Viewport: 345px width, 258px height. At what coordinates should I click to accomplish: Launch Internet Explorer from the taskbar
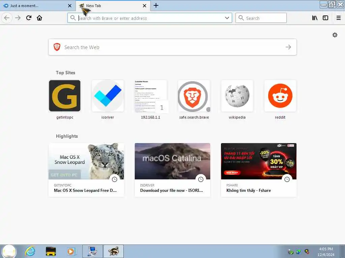point(30,251)
